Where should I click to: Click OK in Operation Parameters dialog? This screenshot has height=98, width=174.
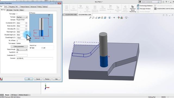[29, 79]
